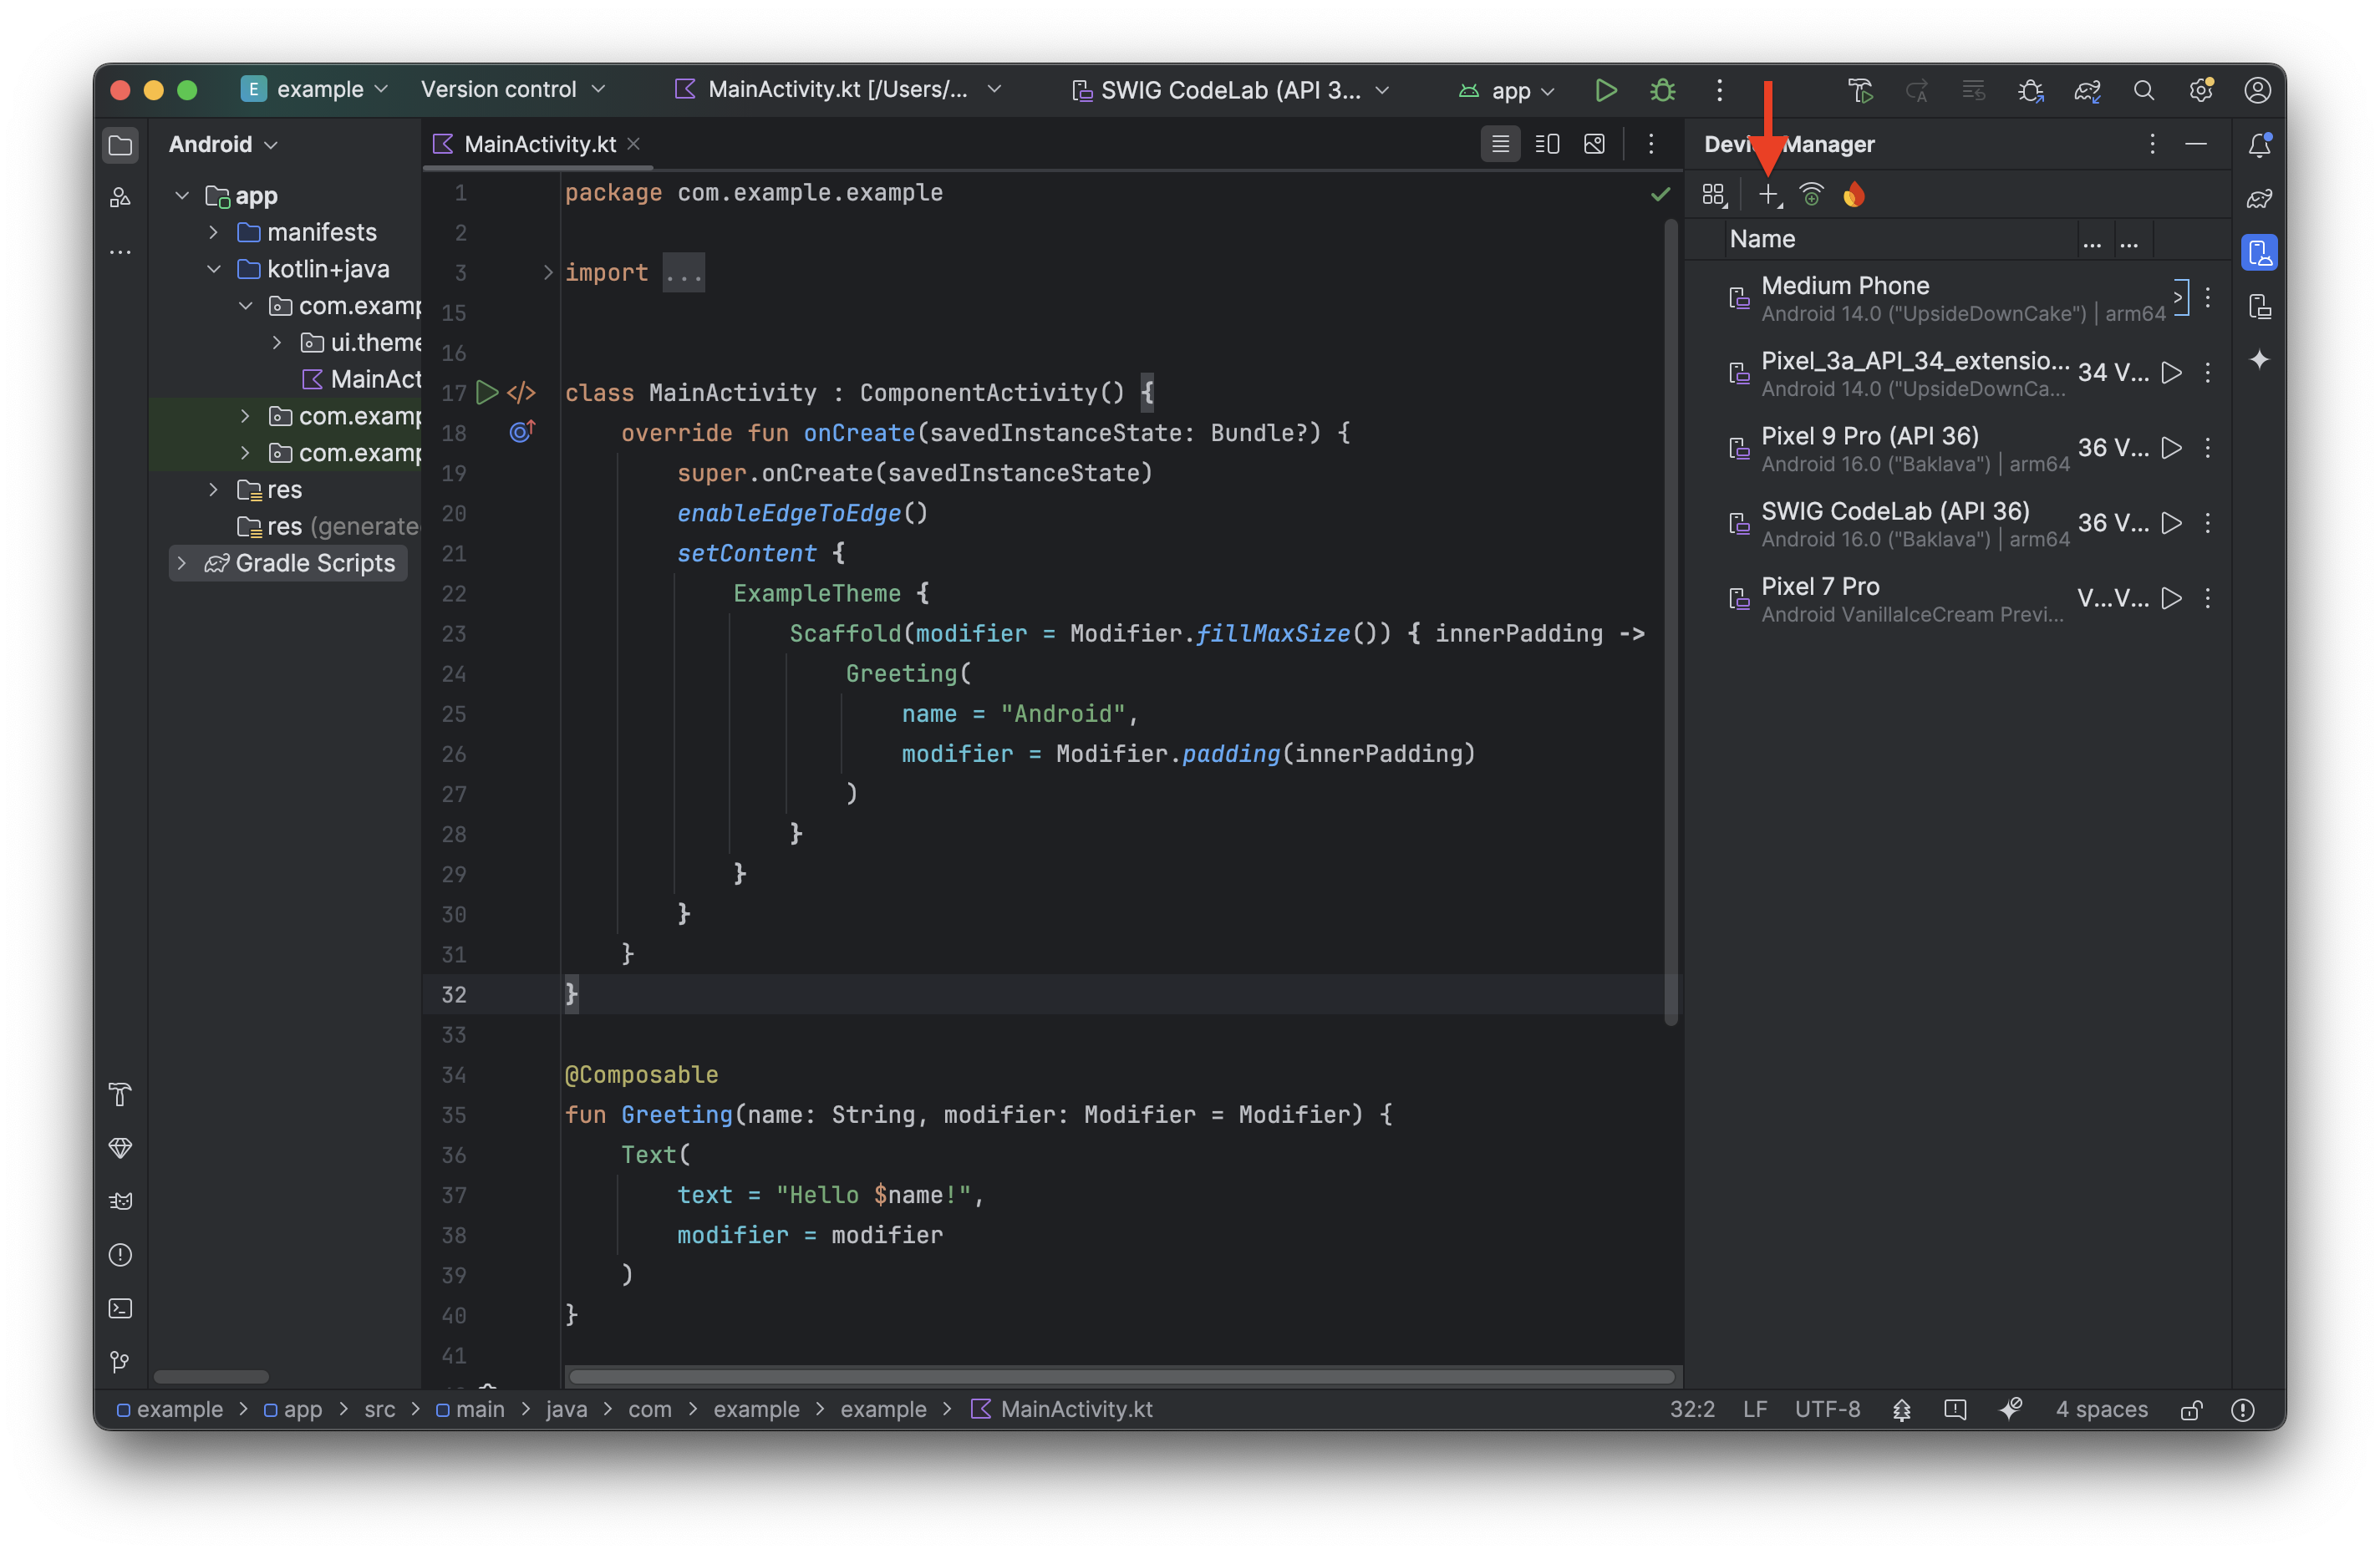Switch the editor to Code-only view mode

coord(1500,144)
